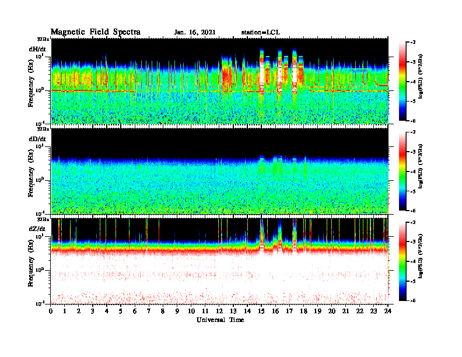
Task: Click hour 15 on the time axis
Action: (261, 311)
